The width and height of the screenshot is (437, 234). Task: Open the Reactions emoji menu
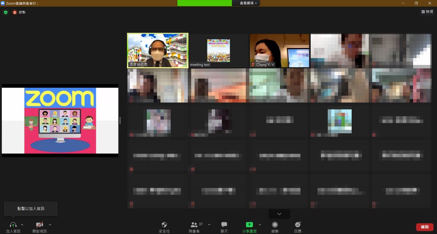pyautogui.click(x=298, y=225)
